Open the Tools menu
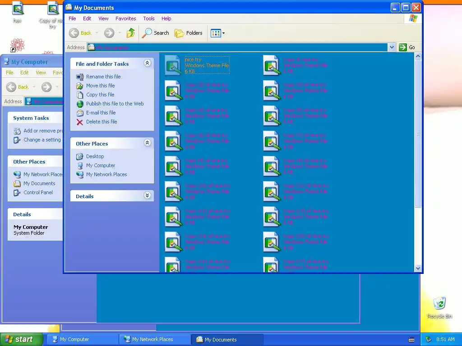Screen dimensions: 462x346 pyautogui.click(x=149, y=18)
